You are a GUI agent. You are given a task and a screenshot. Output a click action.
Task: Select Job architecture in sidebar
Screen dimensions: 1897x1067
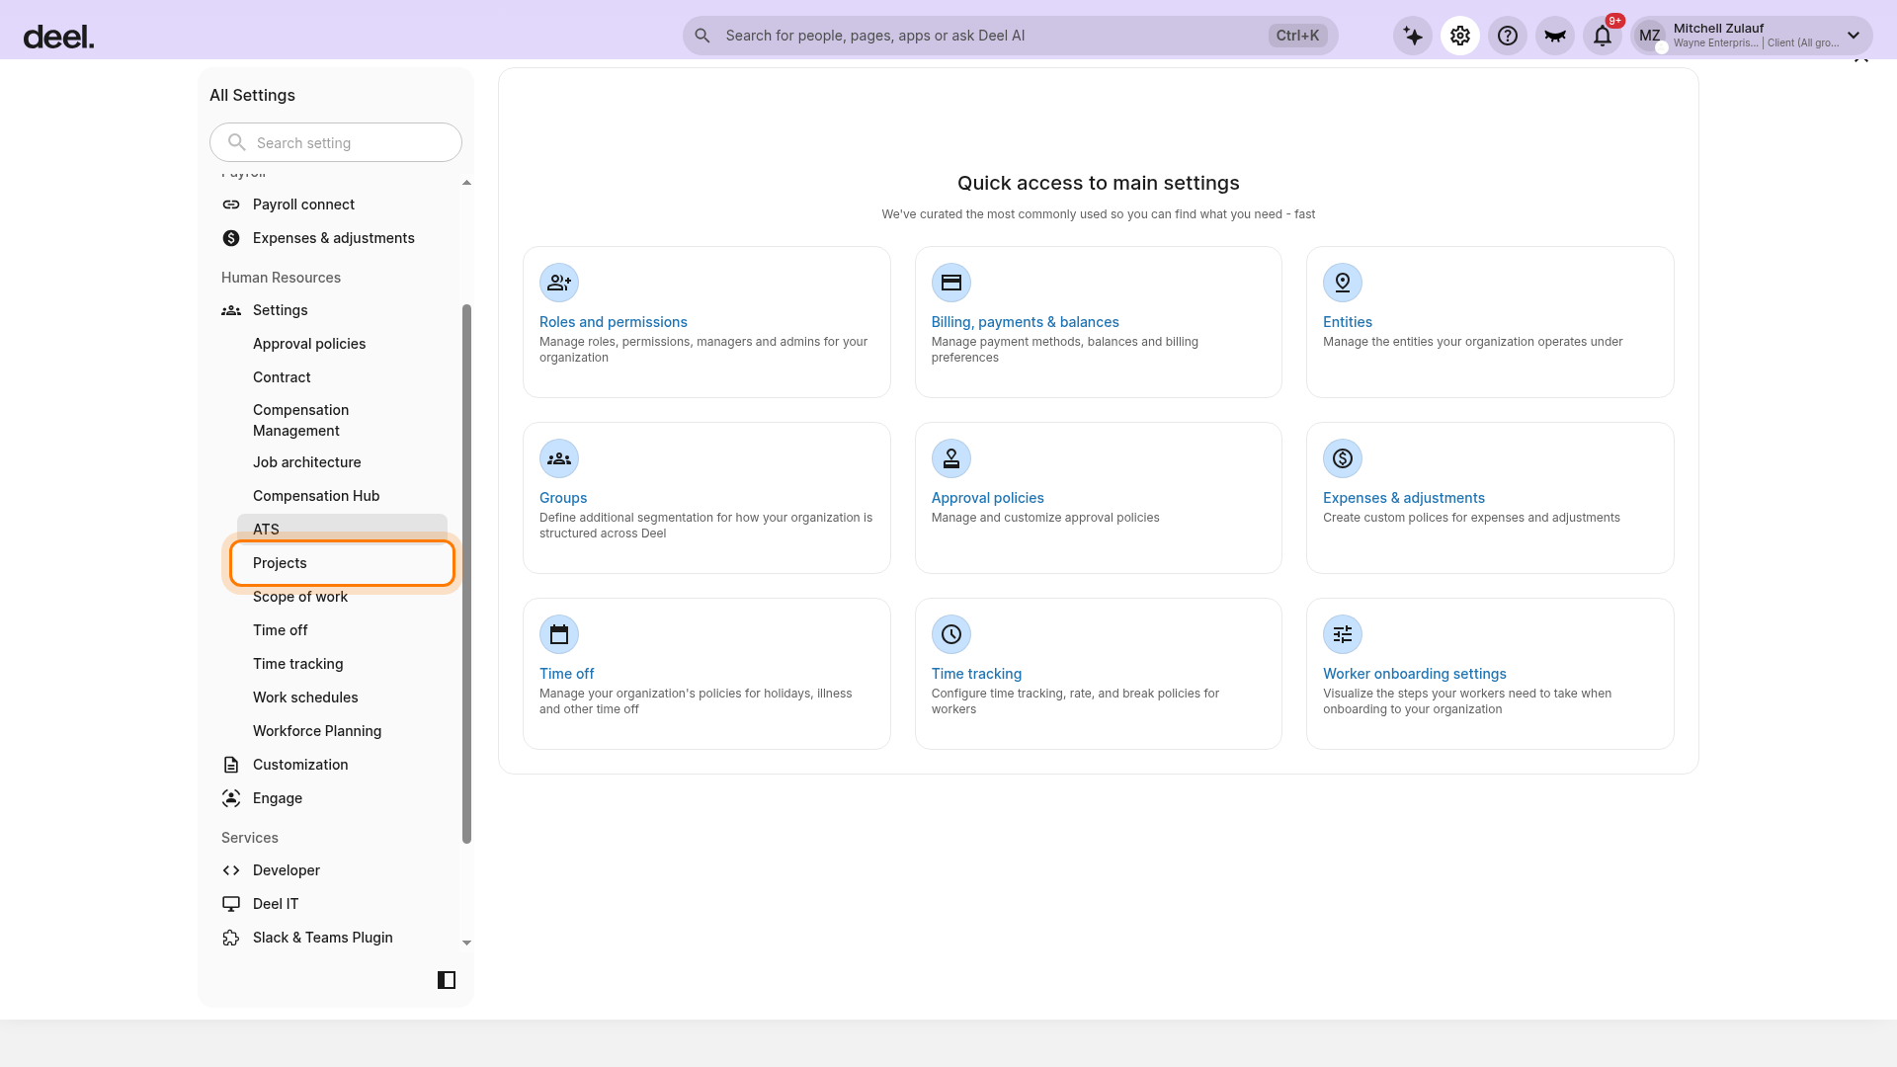[x=307, y=462]
